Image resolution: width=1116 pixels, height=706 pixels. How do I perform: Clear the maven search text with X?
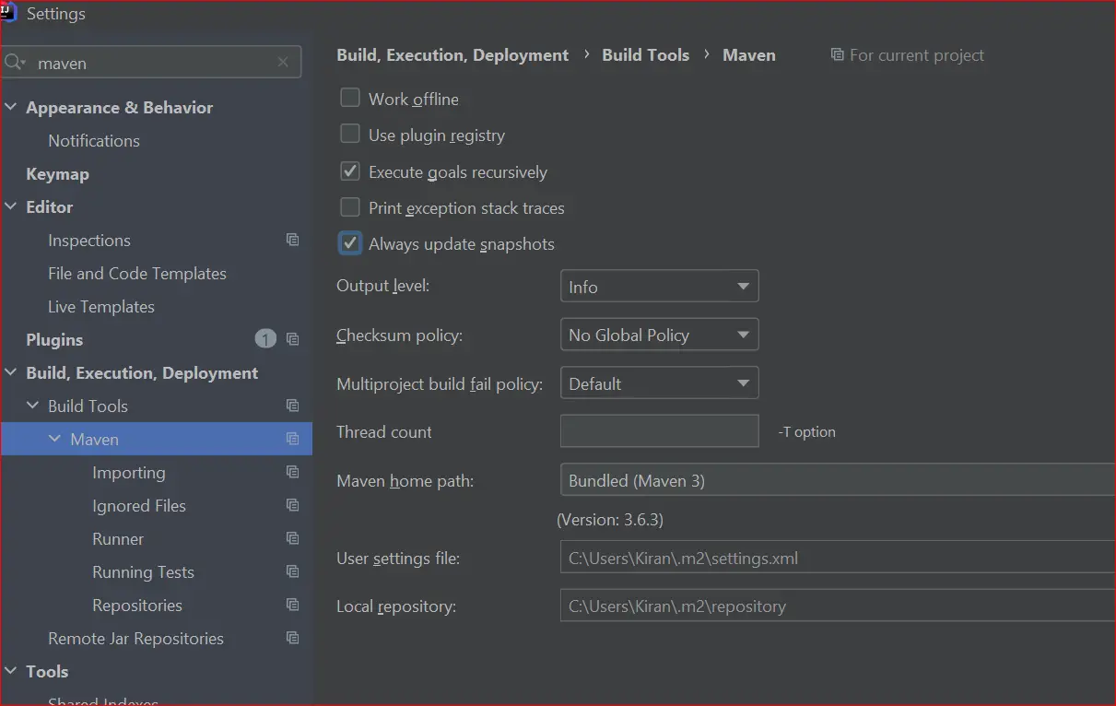pos(283,63)
